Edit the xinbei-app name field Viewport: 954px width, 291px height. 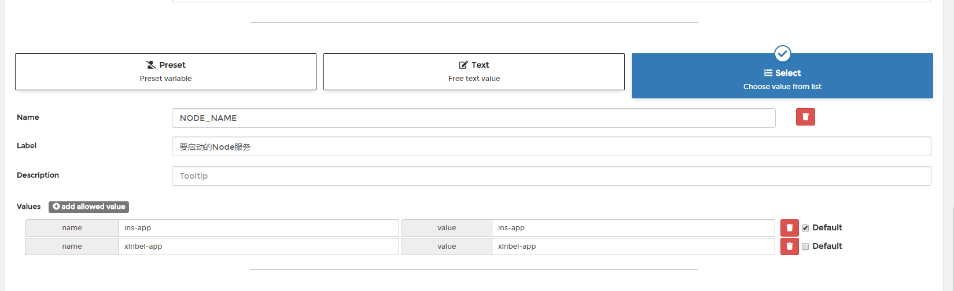click(259, 246)
